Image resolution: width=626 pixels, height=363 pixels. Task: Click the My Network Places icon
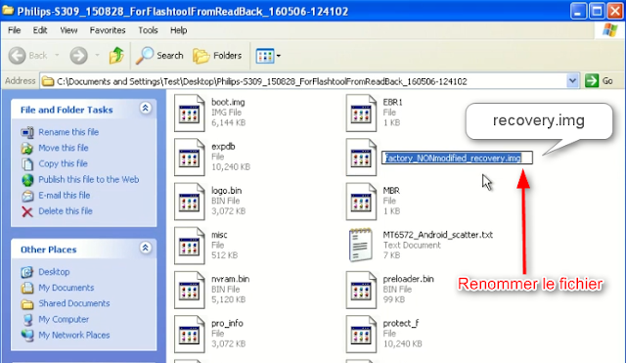click(27, 336)
